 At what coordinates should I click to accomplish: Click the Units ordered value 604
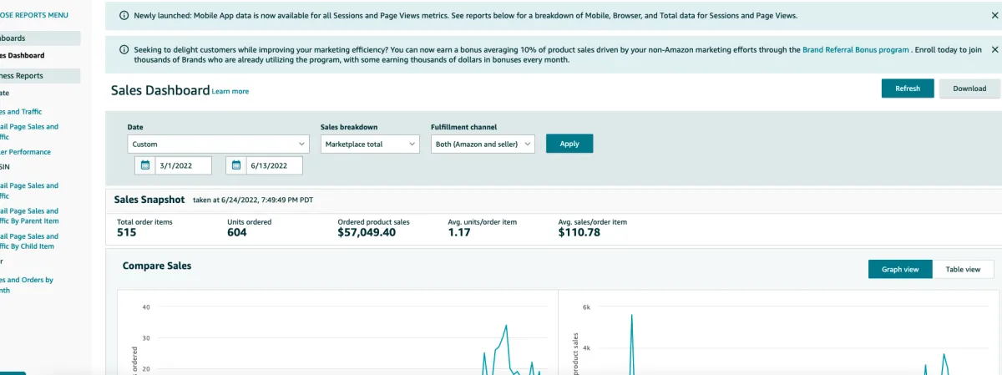point(237,232)
